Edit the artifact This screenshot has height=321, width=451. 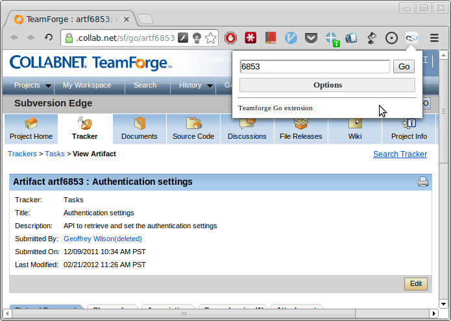(415, 284)
